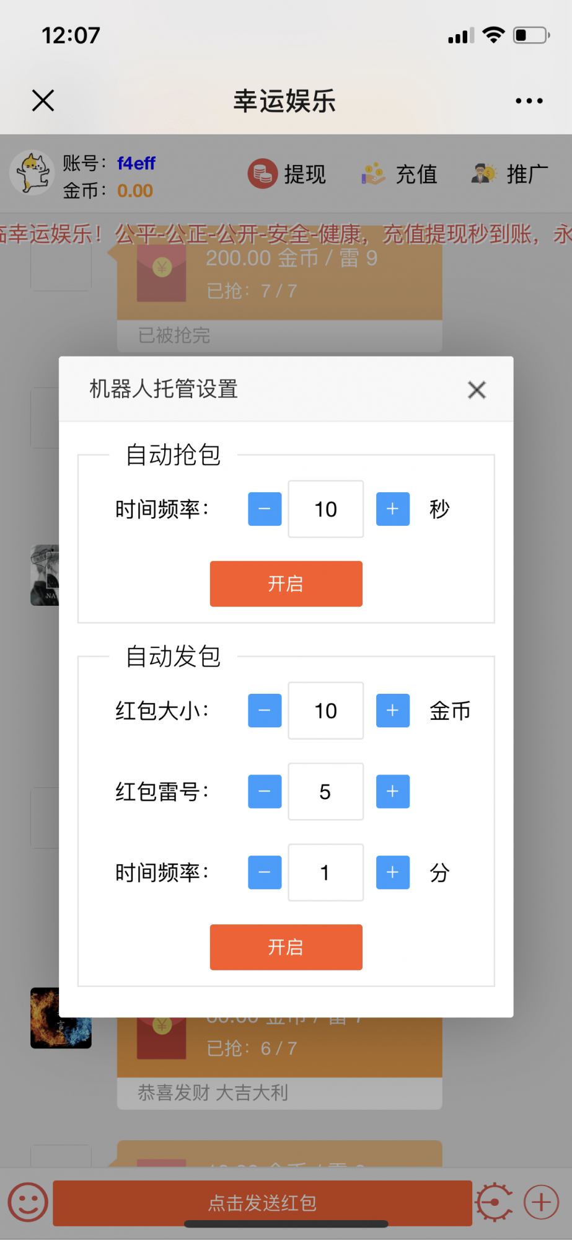Tap the circled plus icon at bottom

click(541, 1202)
